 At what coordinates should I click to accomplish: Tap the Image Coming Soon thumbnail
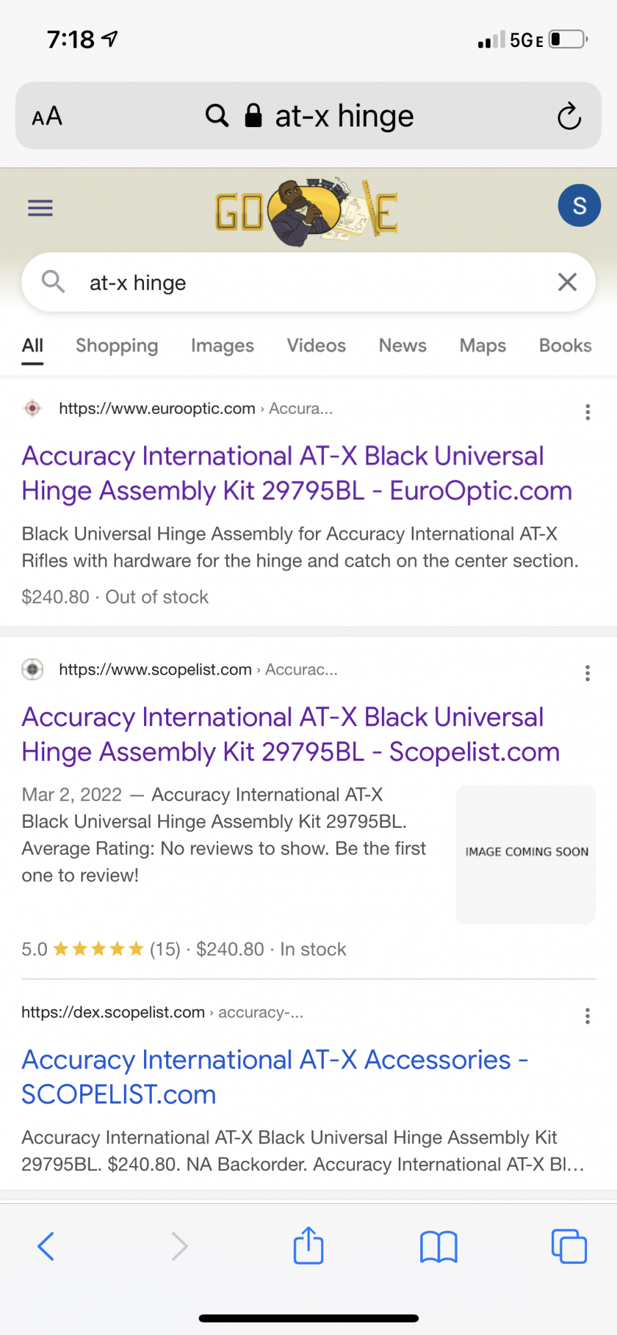tap(526, 854)
